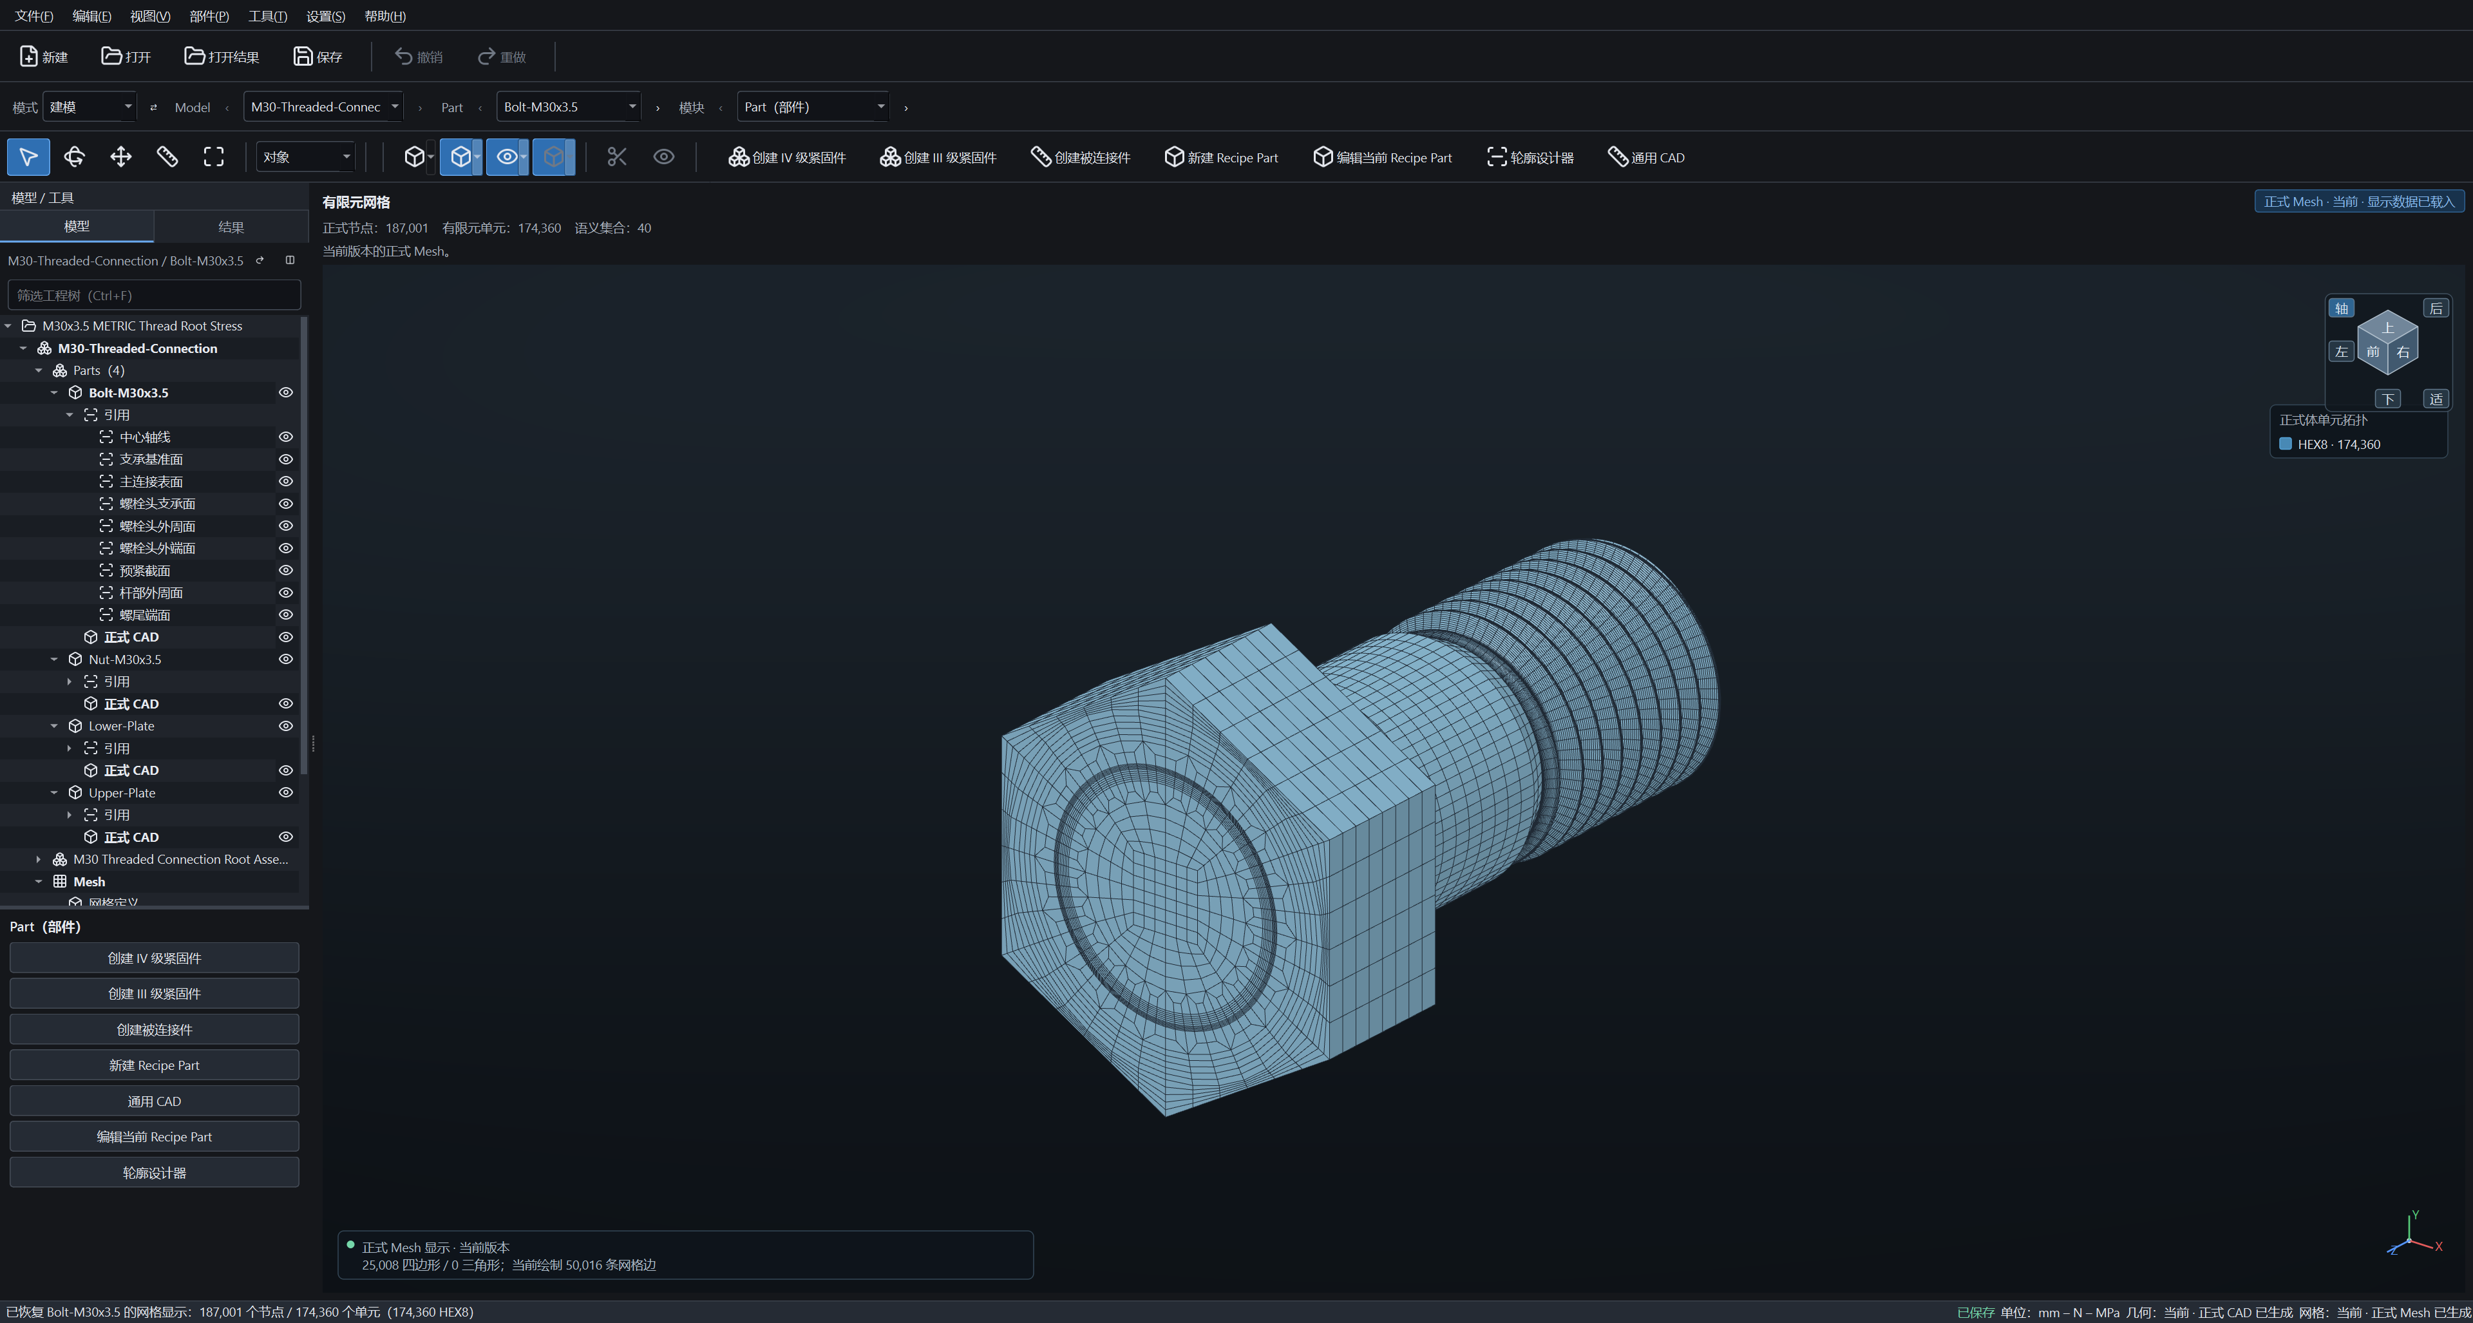This screenshot has height=1323, width=2473.
Task: Choose the pan move tool
Action: point(121,157)
